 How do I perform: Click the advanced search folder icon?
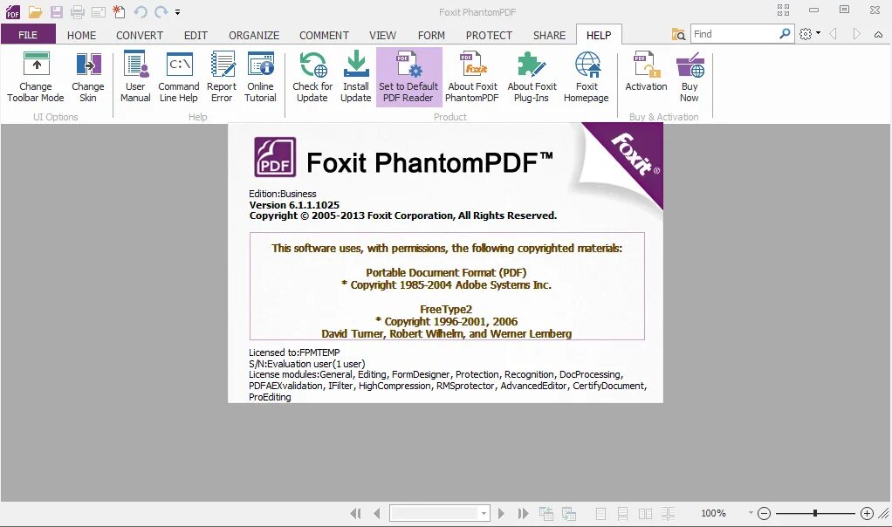pyautogui.click(x=678, y=35)
